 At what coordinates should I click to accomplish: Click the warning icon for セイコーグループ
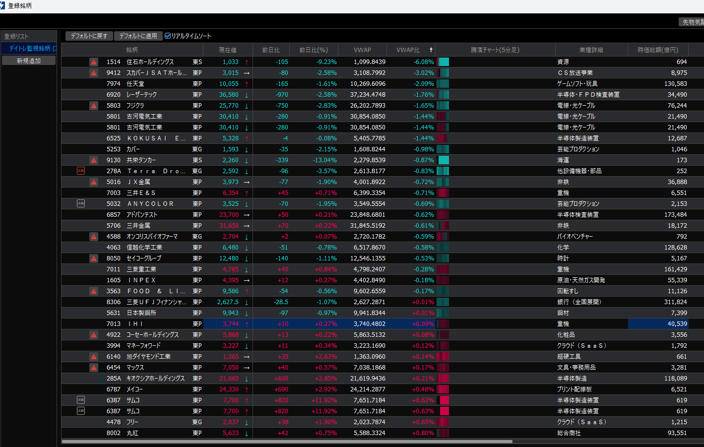(x=93, y=258)
